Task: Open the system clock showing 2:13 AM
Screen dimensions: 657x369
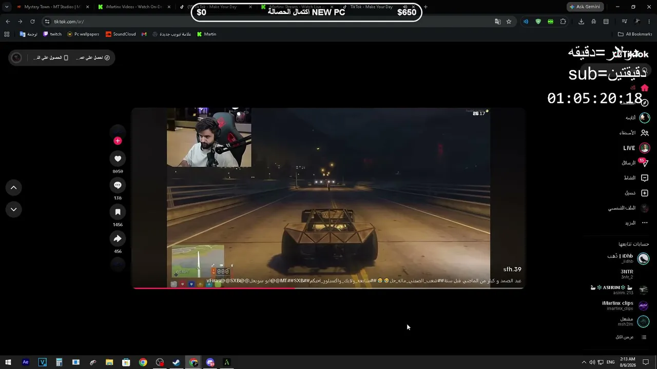Action: 627,362
